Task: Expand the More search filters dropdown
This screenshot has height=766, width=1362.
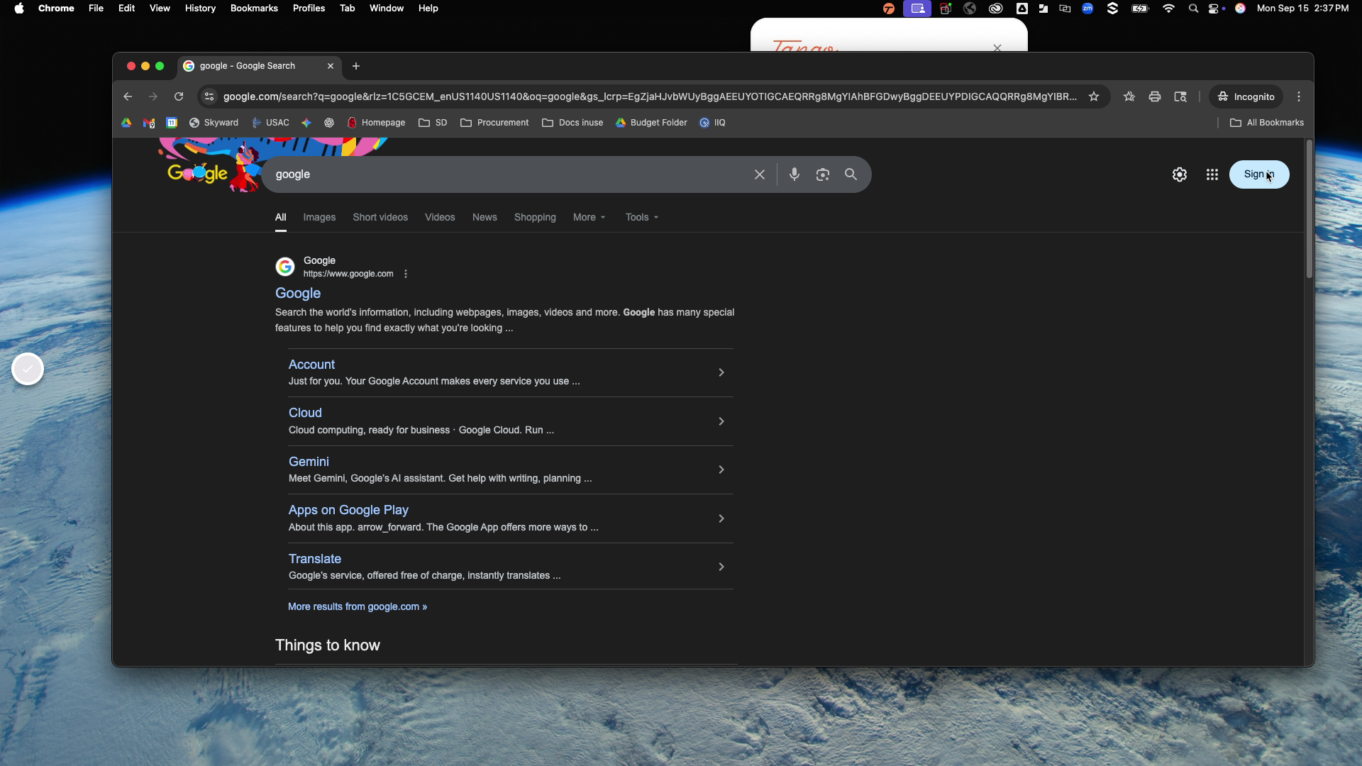Action: pyautogui.click(x=589, y=217)
